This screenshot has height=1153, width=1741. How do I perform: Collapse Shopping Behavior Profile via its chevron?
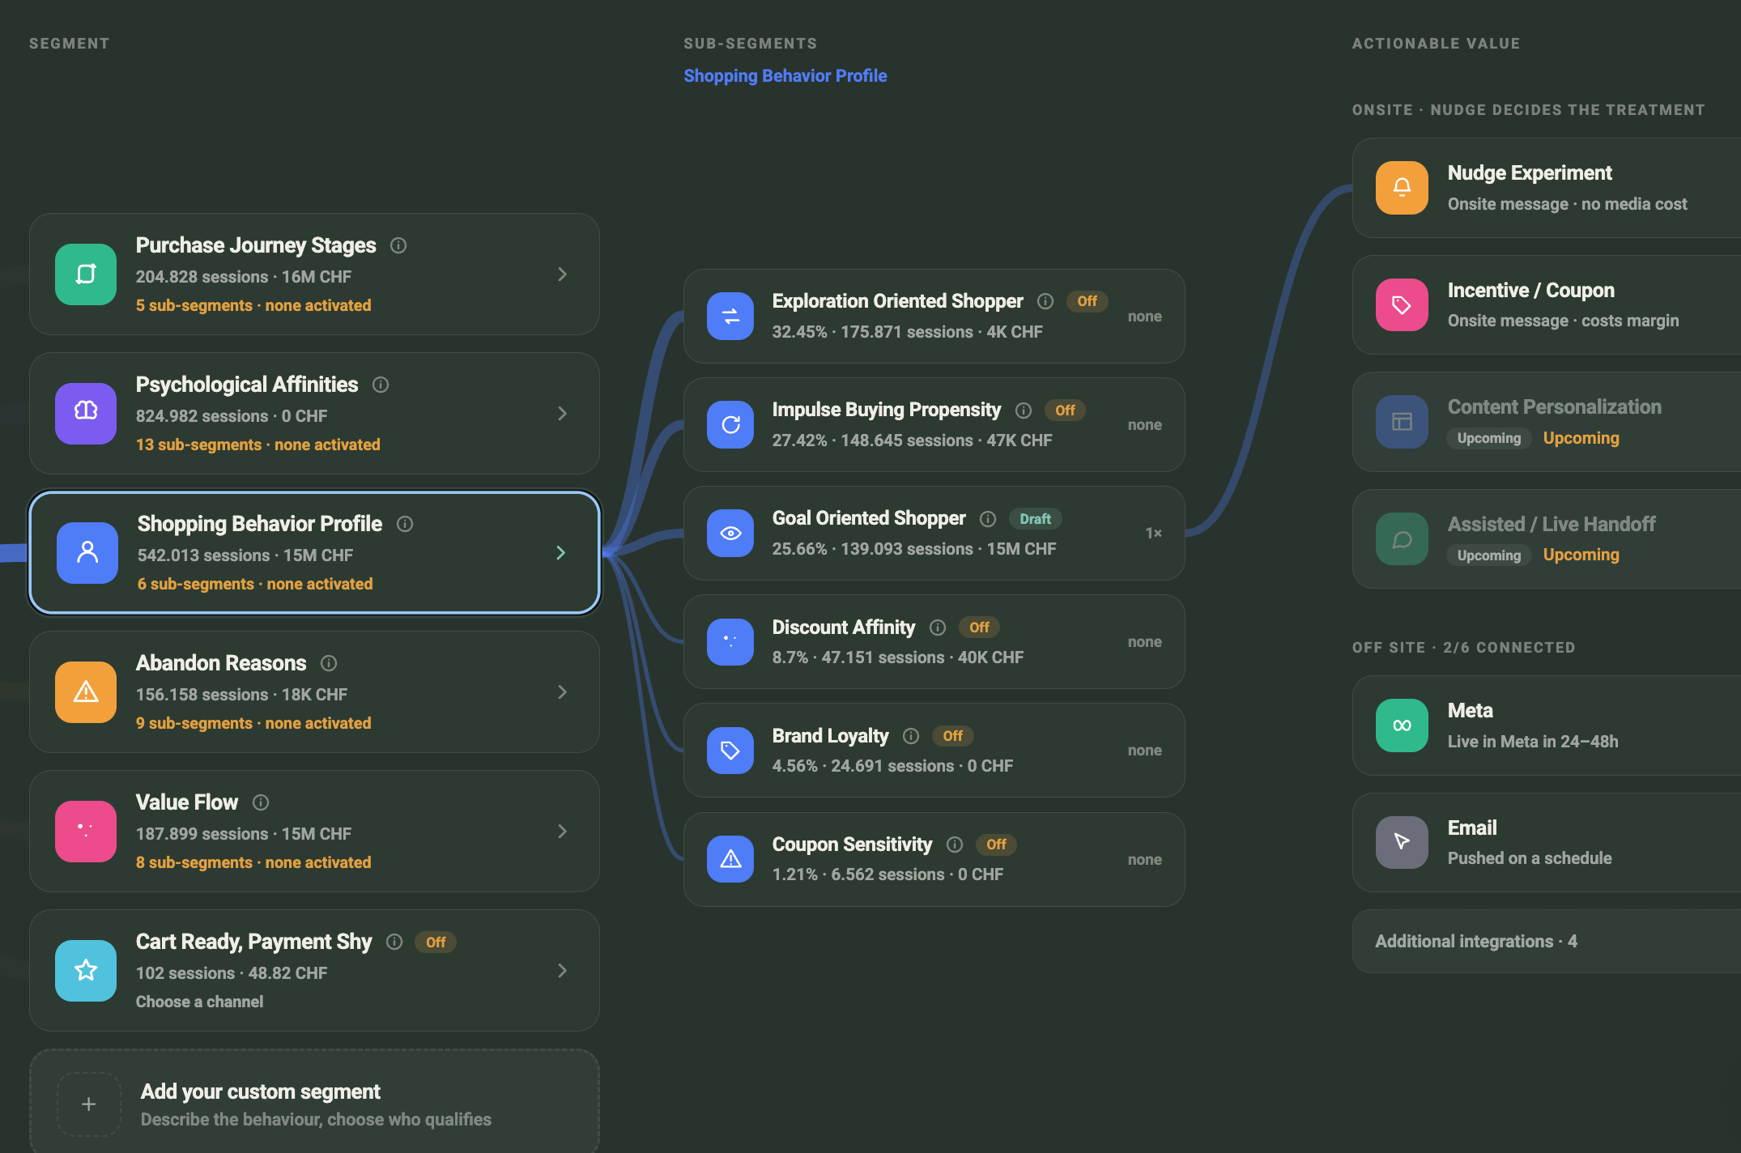tap(560, 553)
